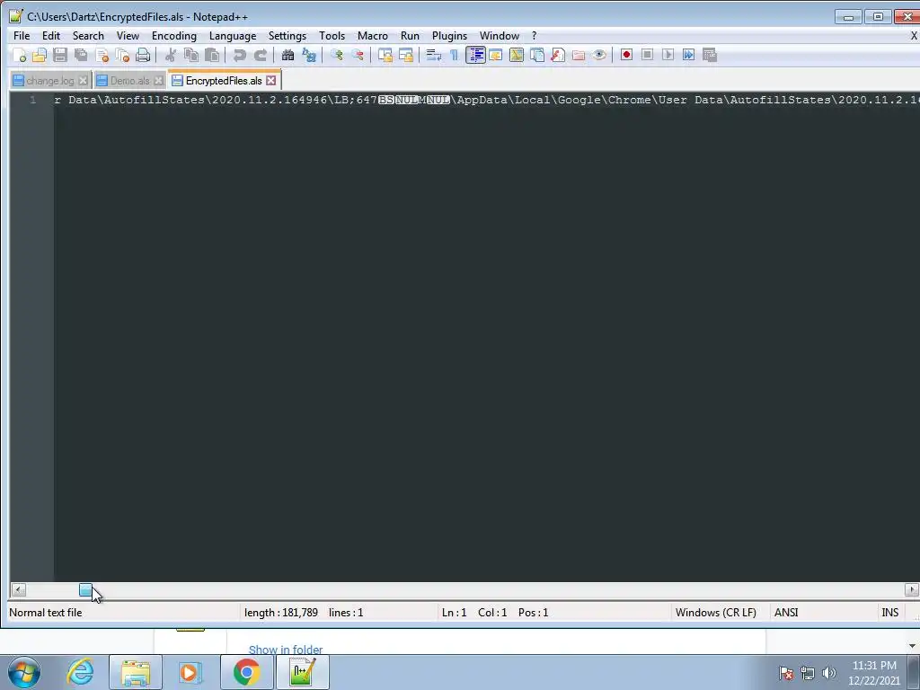Open Find with the binoculars icon
920x690 pixels.
pos(287,55)
